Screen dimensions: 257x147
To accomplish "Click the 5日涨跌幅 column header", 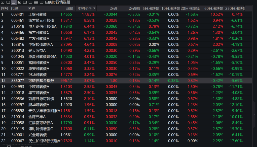I will point(151,9).
